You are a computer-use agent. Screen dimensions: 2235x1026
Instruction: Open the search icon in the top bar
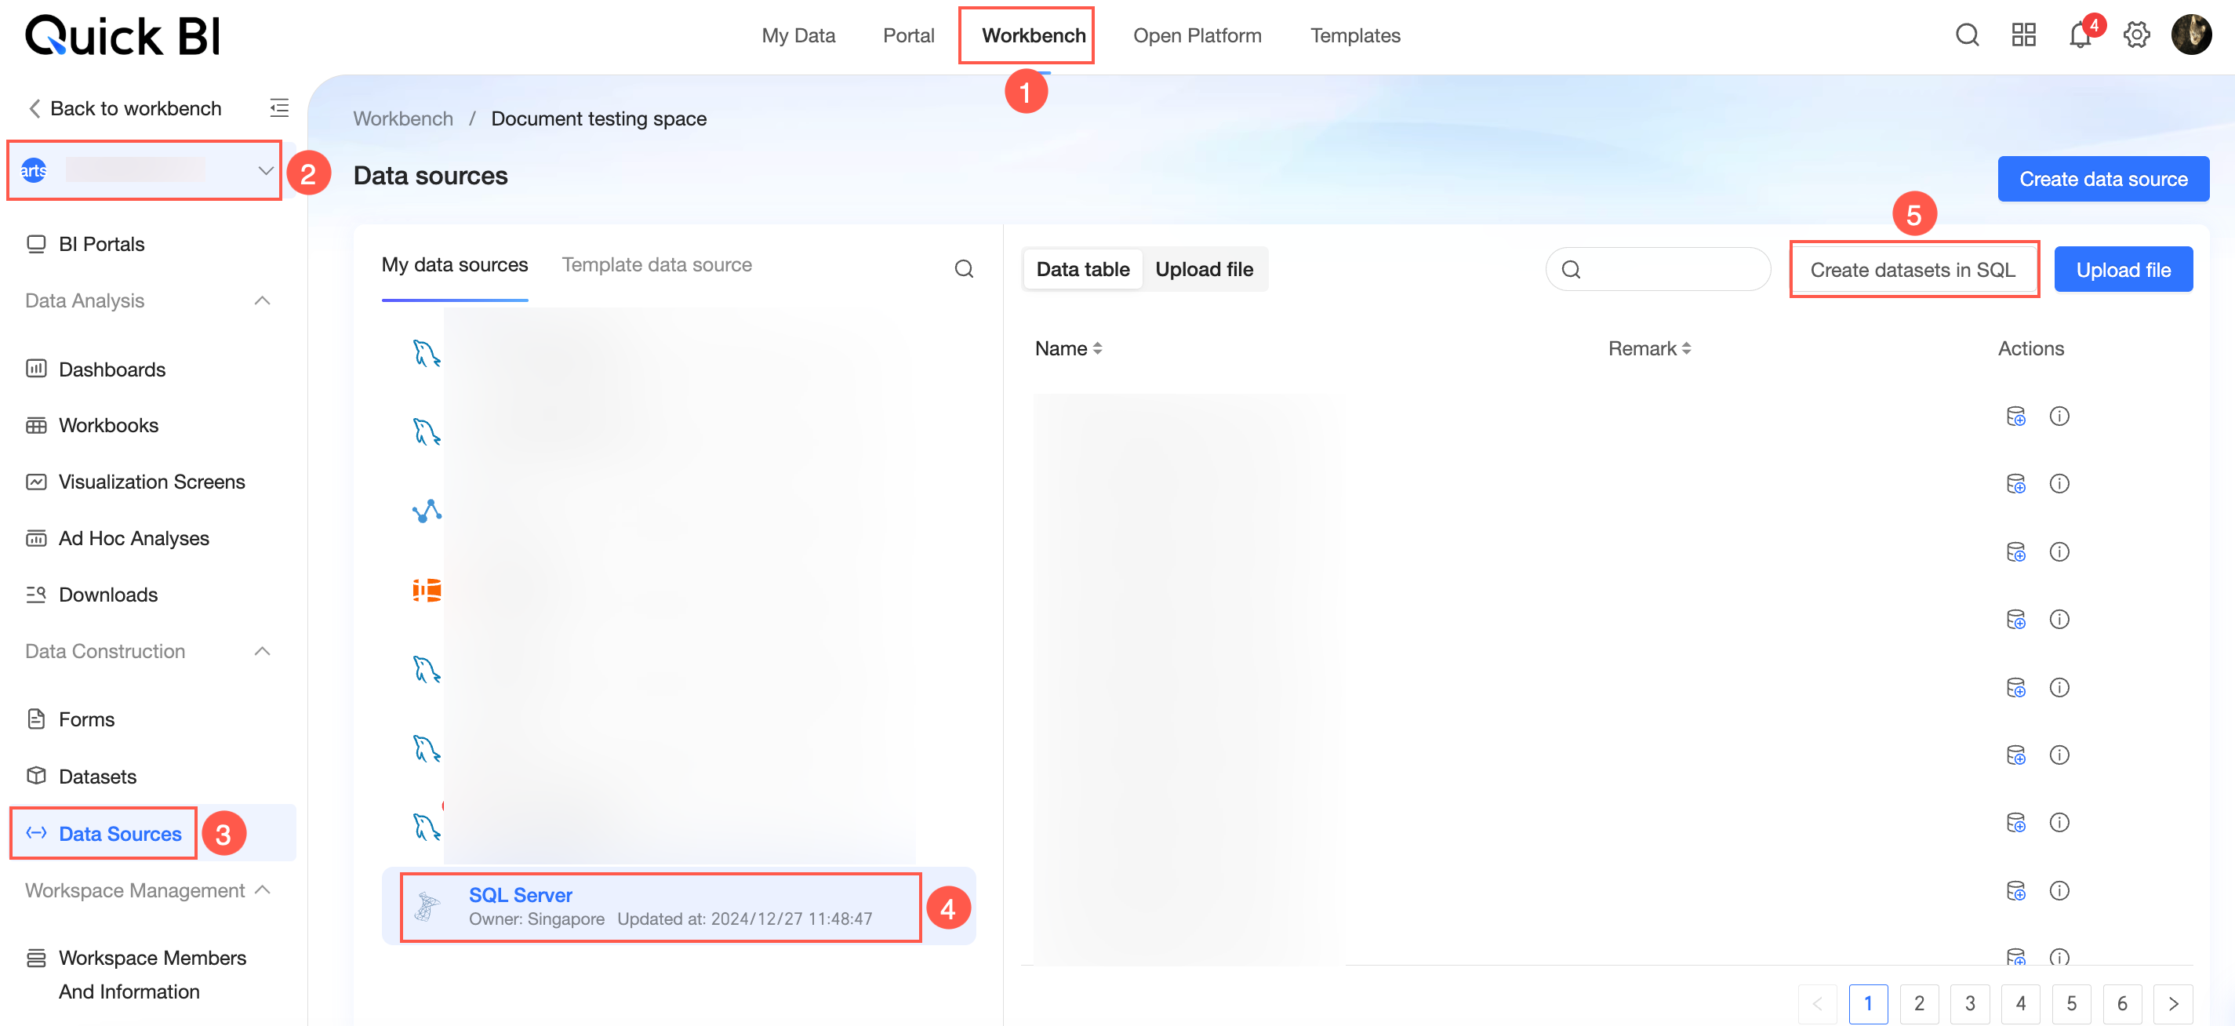[1967, 35]
